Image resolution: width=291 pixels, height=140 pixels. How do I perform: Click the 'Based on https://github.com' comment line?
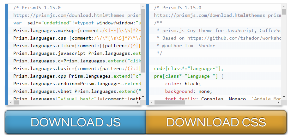219,38
